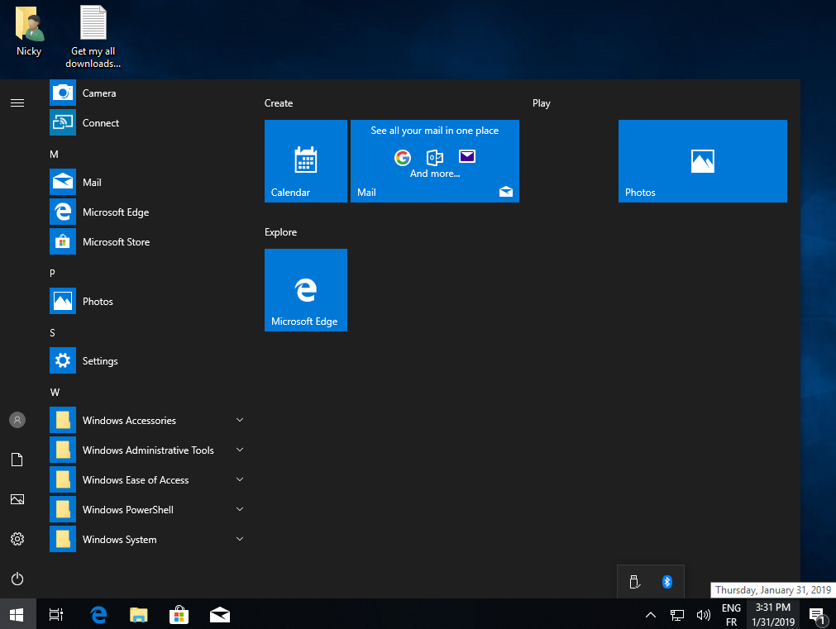Expand the Start menu hamburger button
Image resolution: width=836 pixels, height=629 pixels.
(17, 102)
